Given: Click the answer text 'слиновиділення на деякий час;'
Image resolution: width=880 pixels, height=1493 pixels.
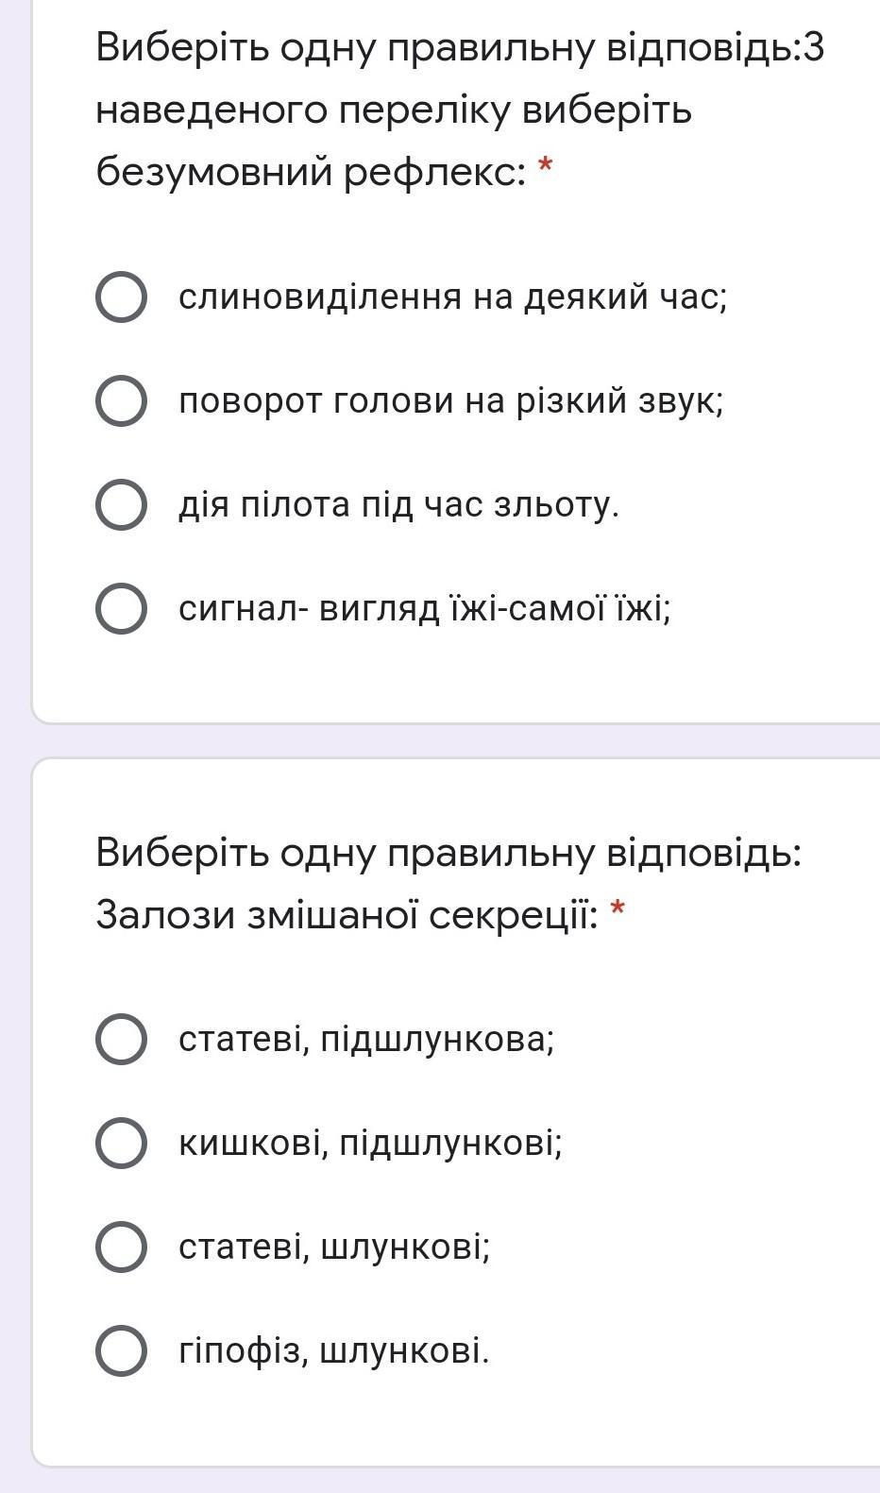Looking at the screenshot, I should [453, 297].
